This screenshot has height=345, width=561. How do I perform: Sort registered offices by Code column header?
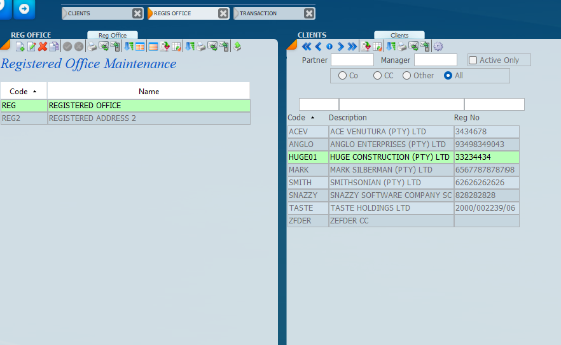pos(24,92)
